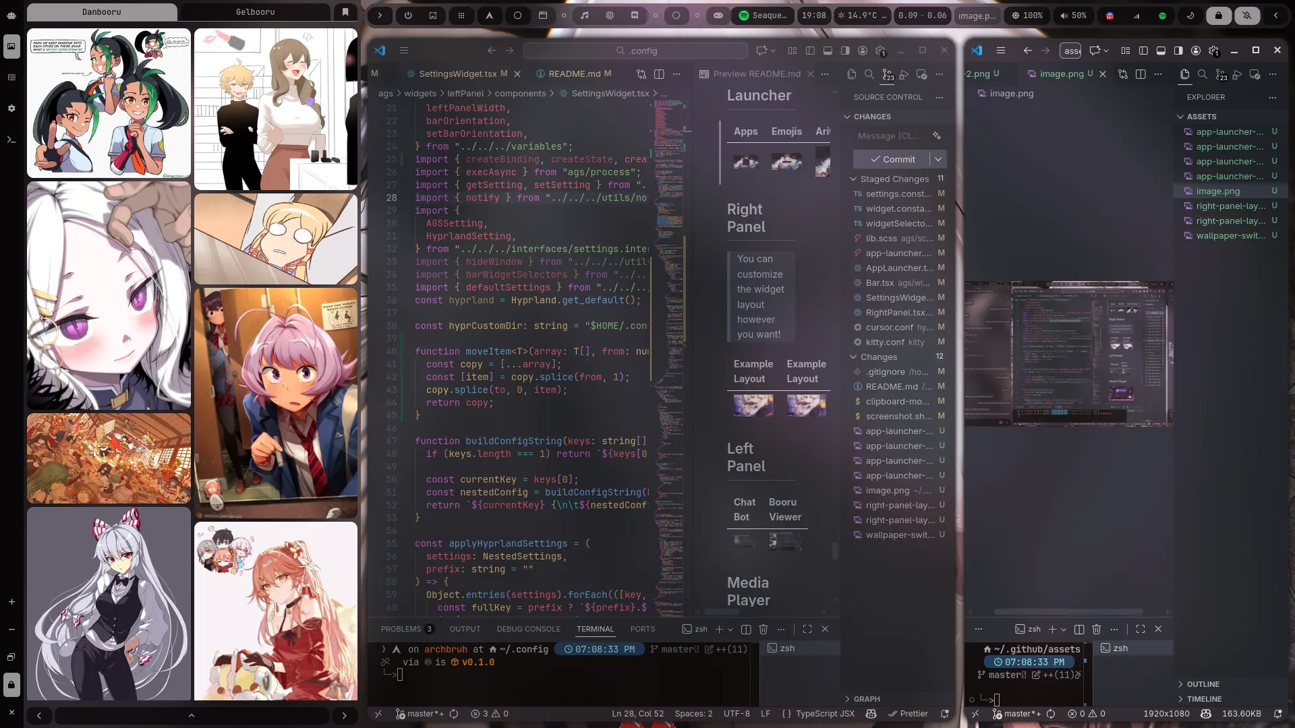Add new terminal in .config window panel
Screen dimensions: 1295x728
point(719,629)
